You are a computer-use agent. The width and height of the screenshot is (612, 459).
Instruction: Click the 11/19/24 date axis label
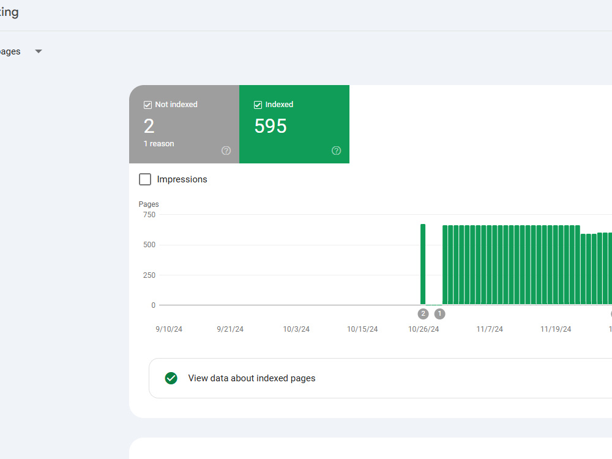click(556, 329)
